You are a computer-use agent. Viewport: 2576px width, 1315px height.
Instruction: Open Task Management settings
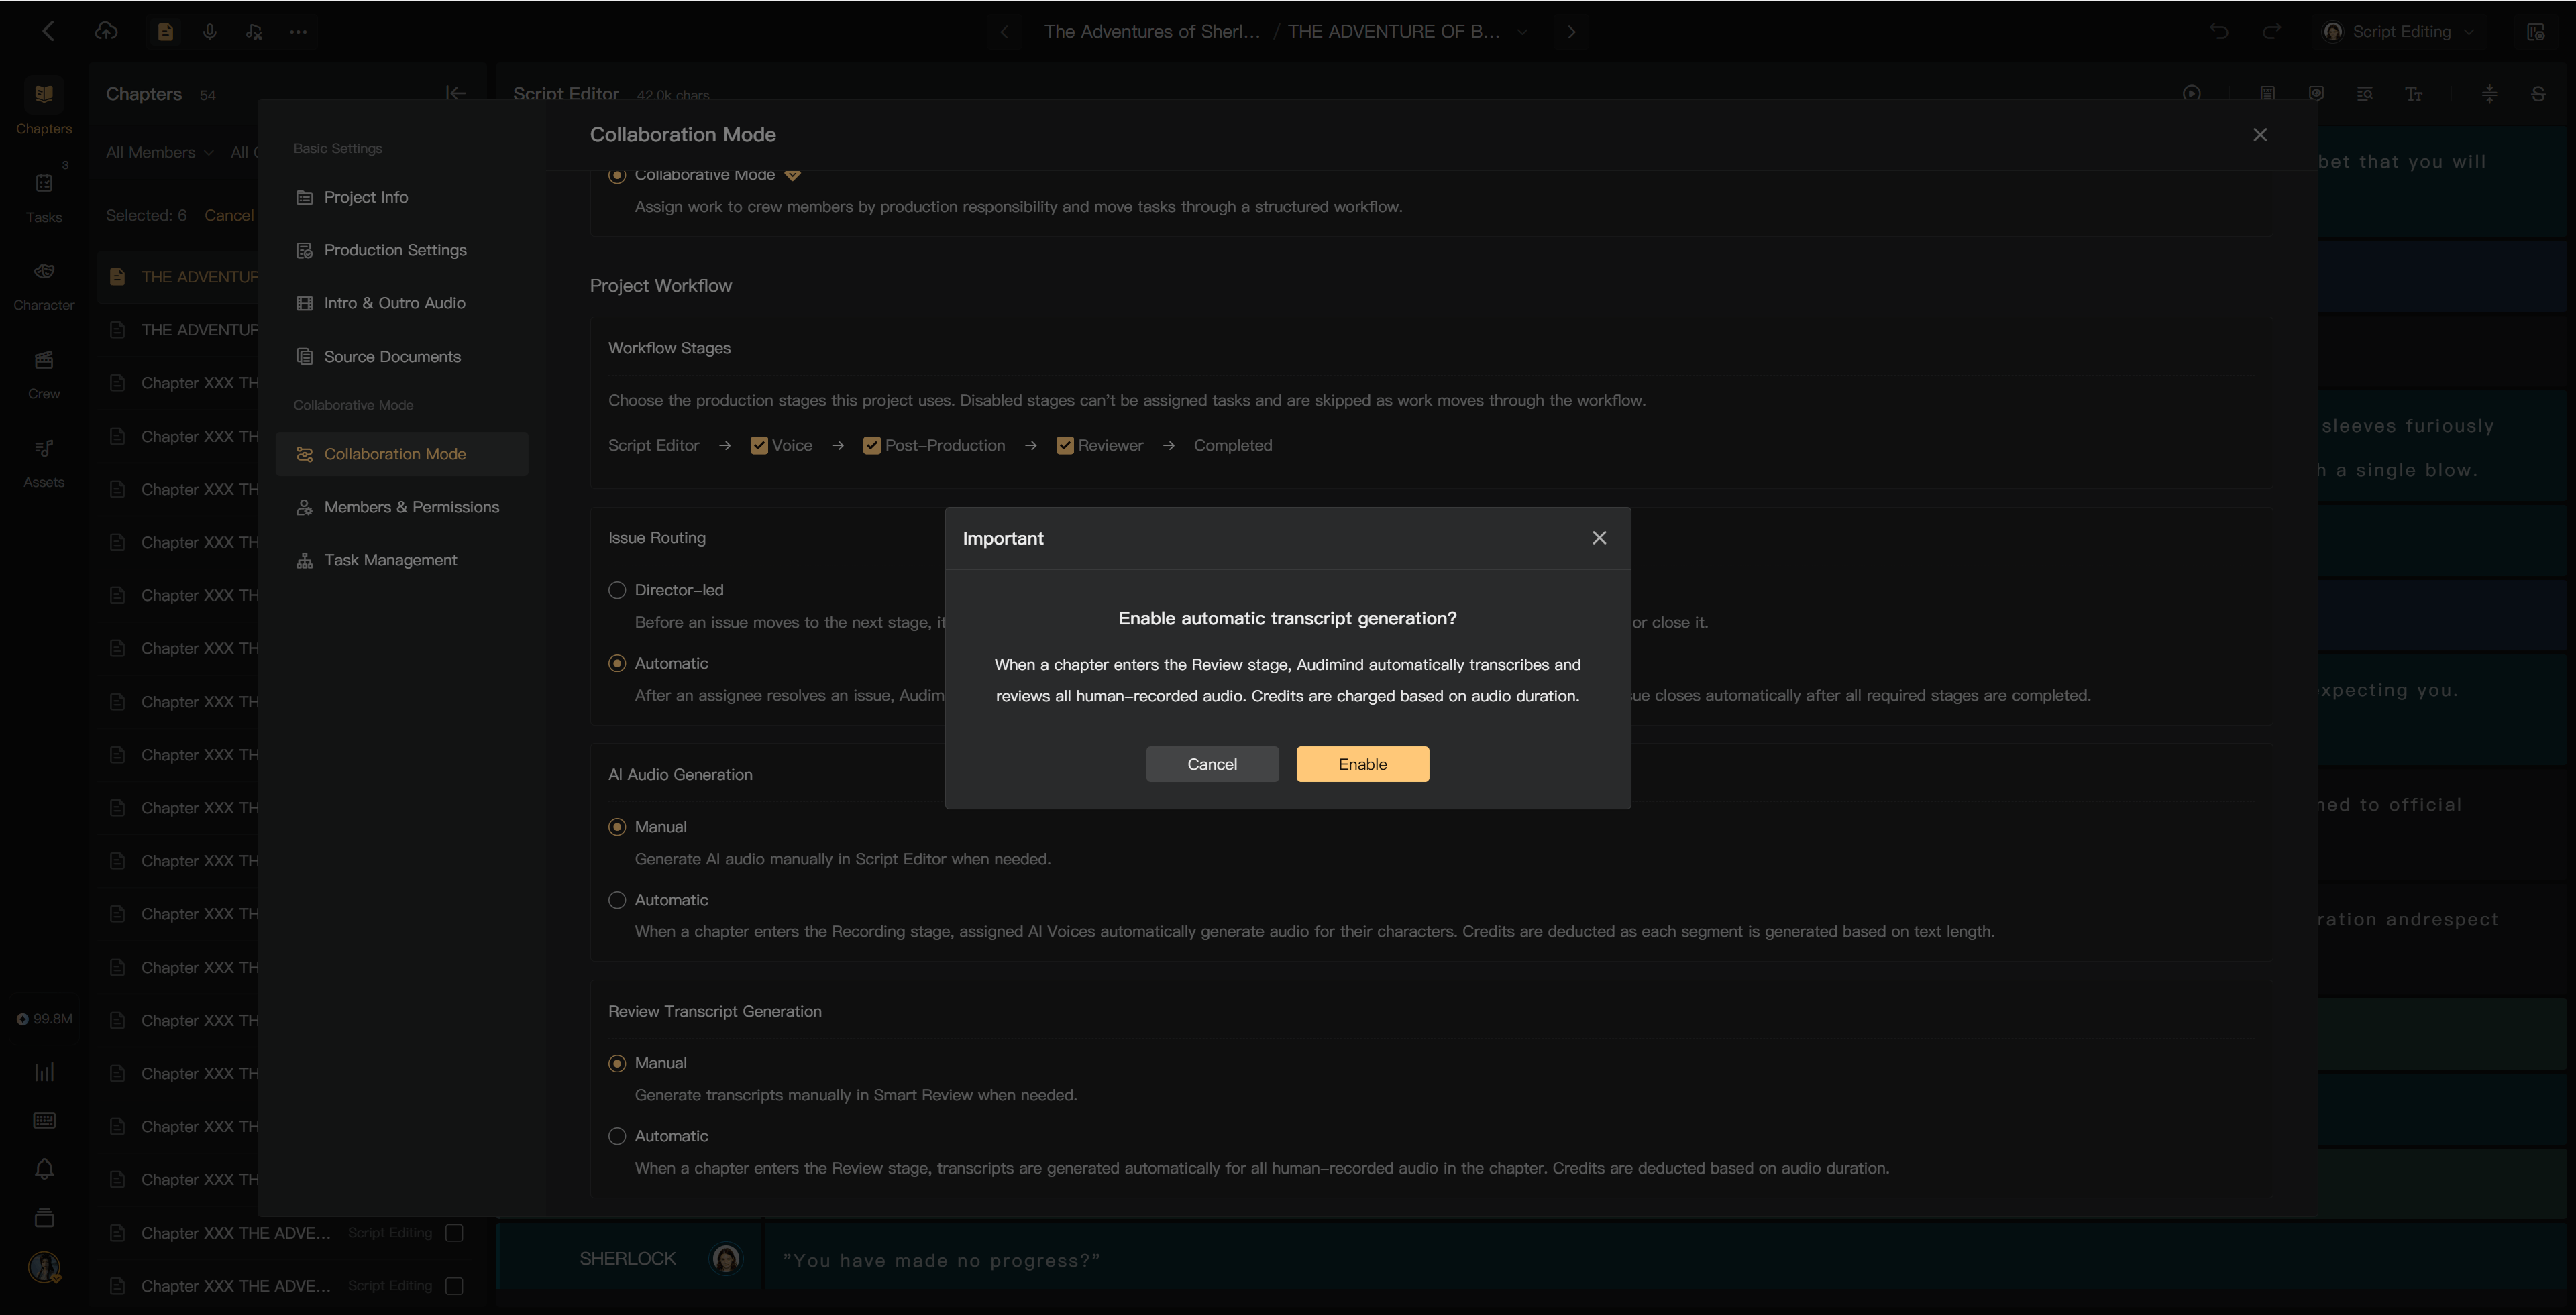click(402, 559)
